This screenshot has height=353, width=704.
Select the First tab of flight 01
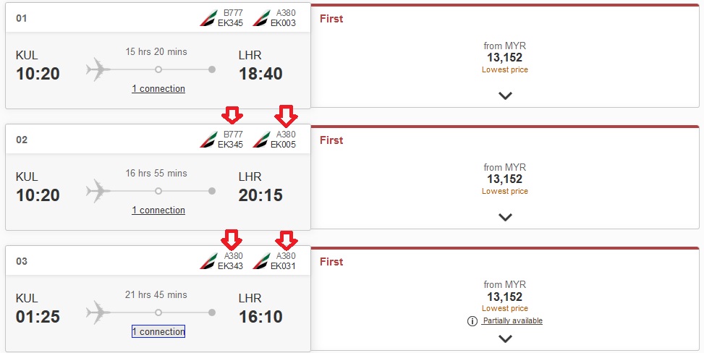331,19
